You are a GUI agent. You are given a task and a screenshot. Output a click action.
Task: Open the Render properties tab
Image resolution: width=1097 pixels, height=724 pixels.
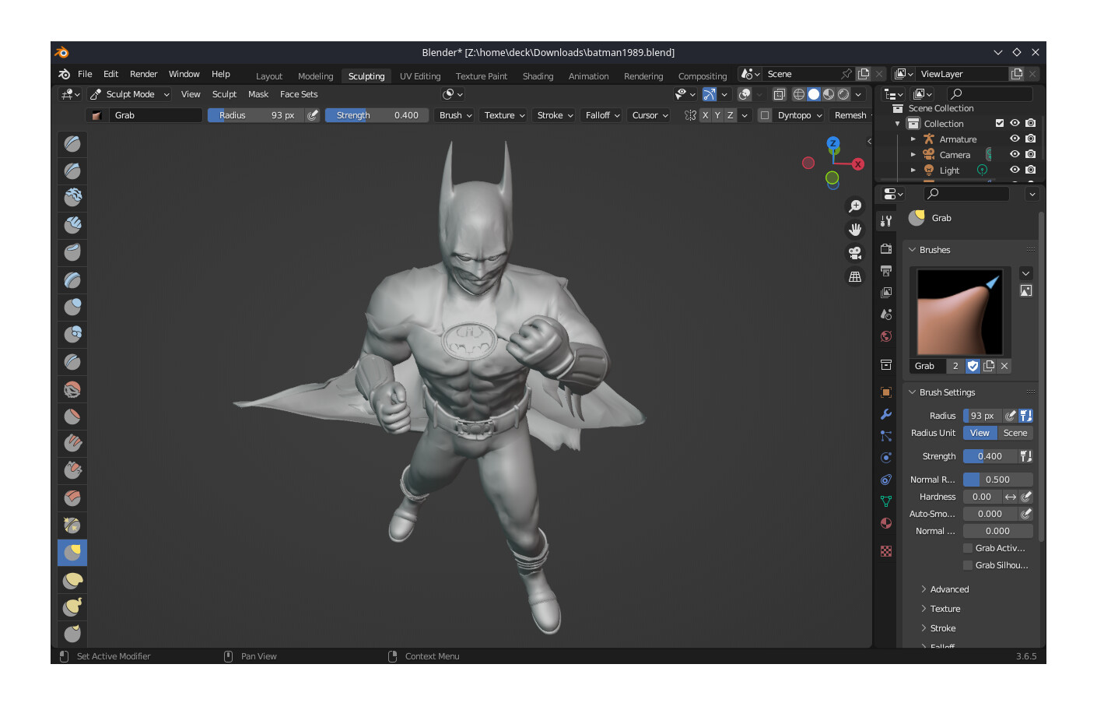[886, 249]
